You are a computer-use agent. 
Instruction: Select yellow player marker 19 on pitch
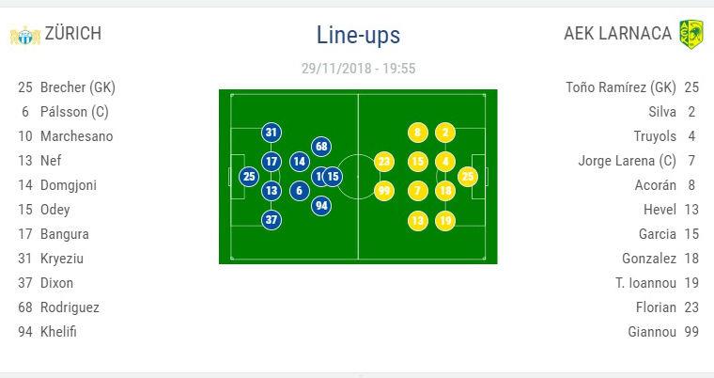pyautogui.click(x=445, y=221)
